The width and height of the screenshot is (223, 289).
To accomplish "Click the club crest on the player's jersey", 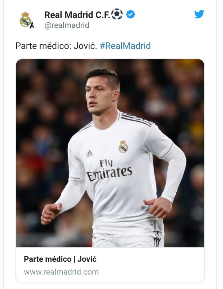I will [123, 146].
